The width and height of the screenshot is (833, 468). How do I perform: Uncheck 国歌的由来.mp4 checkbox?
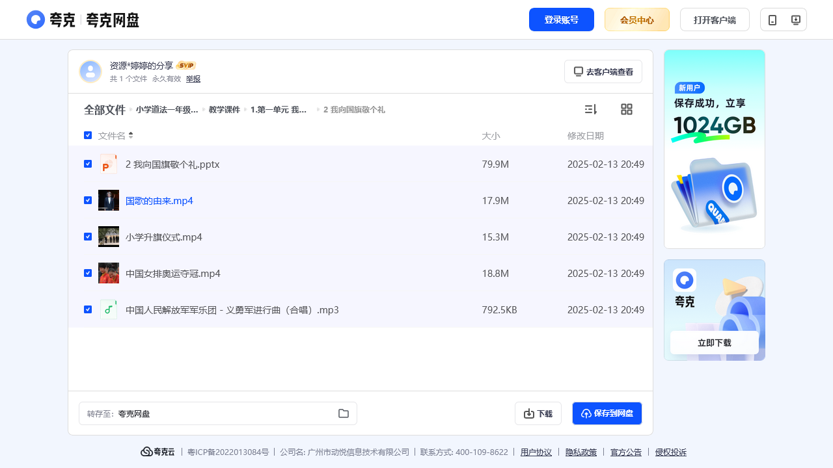click(x=88, y=200)
